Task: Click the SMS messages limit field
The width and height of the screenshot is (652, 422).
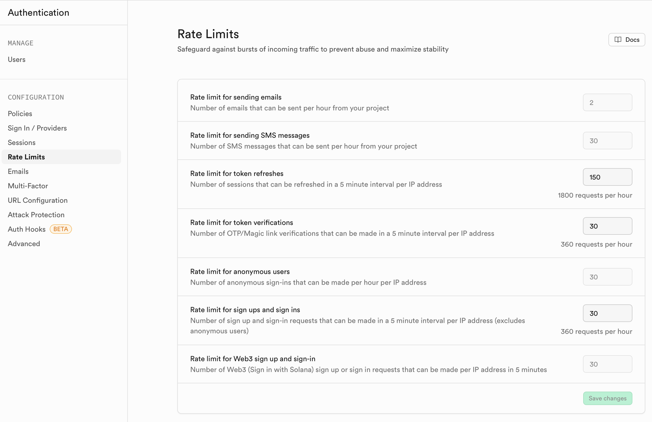Action: tap(608, 141)
